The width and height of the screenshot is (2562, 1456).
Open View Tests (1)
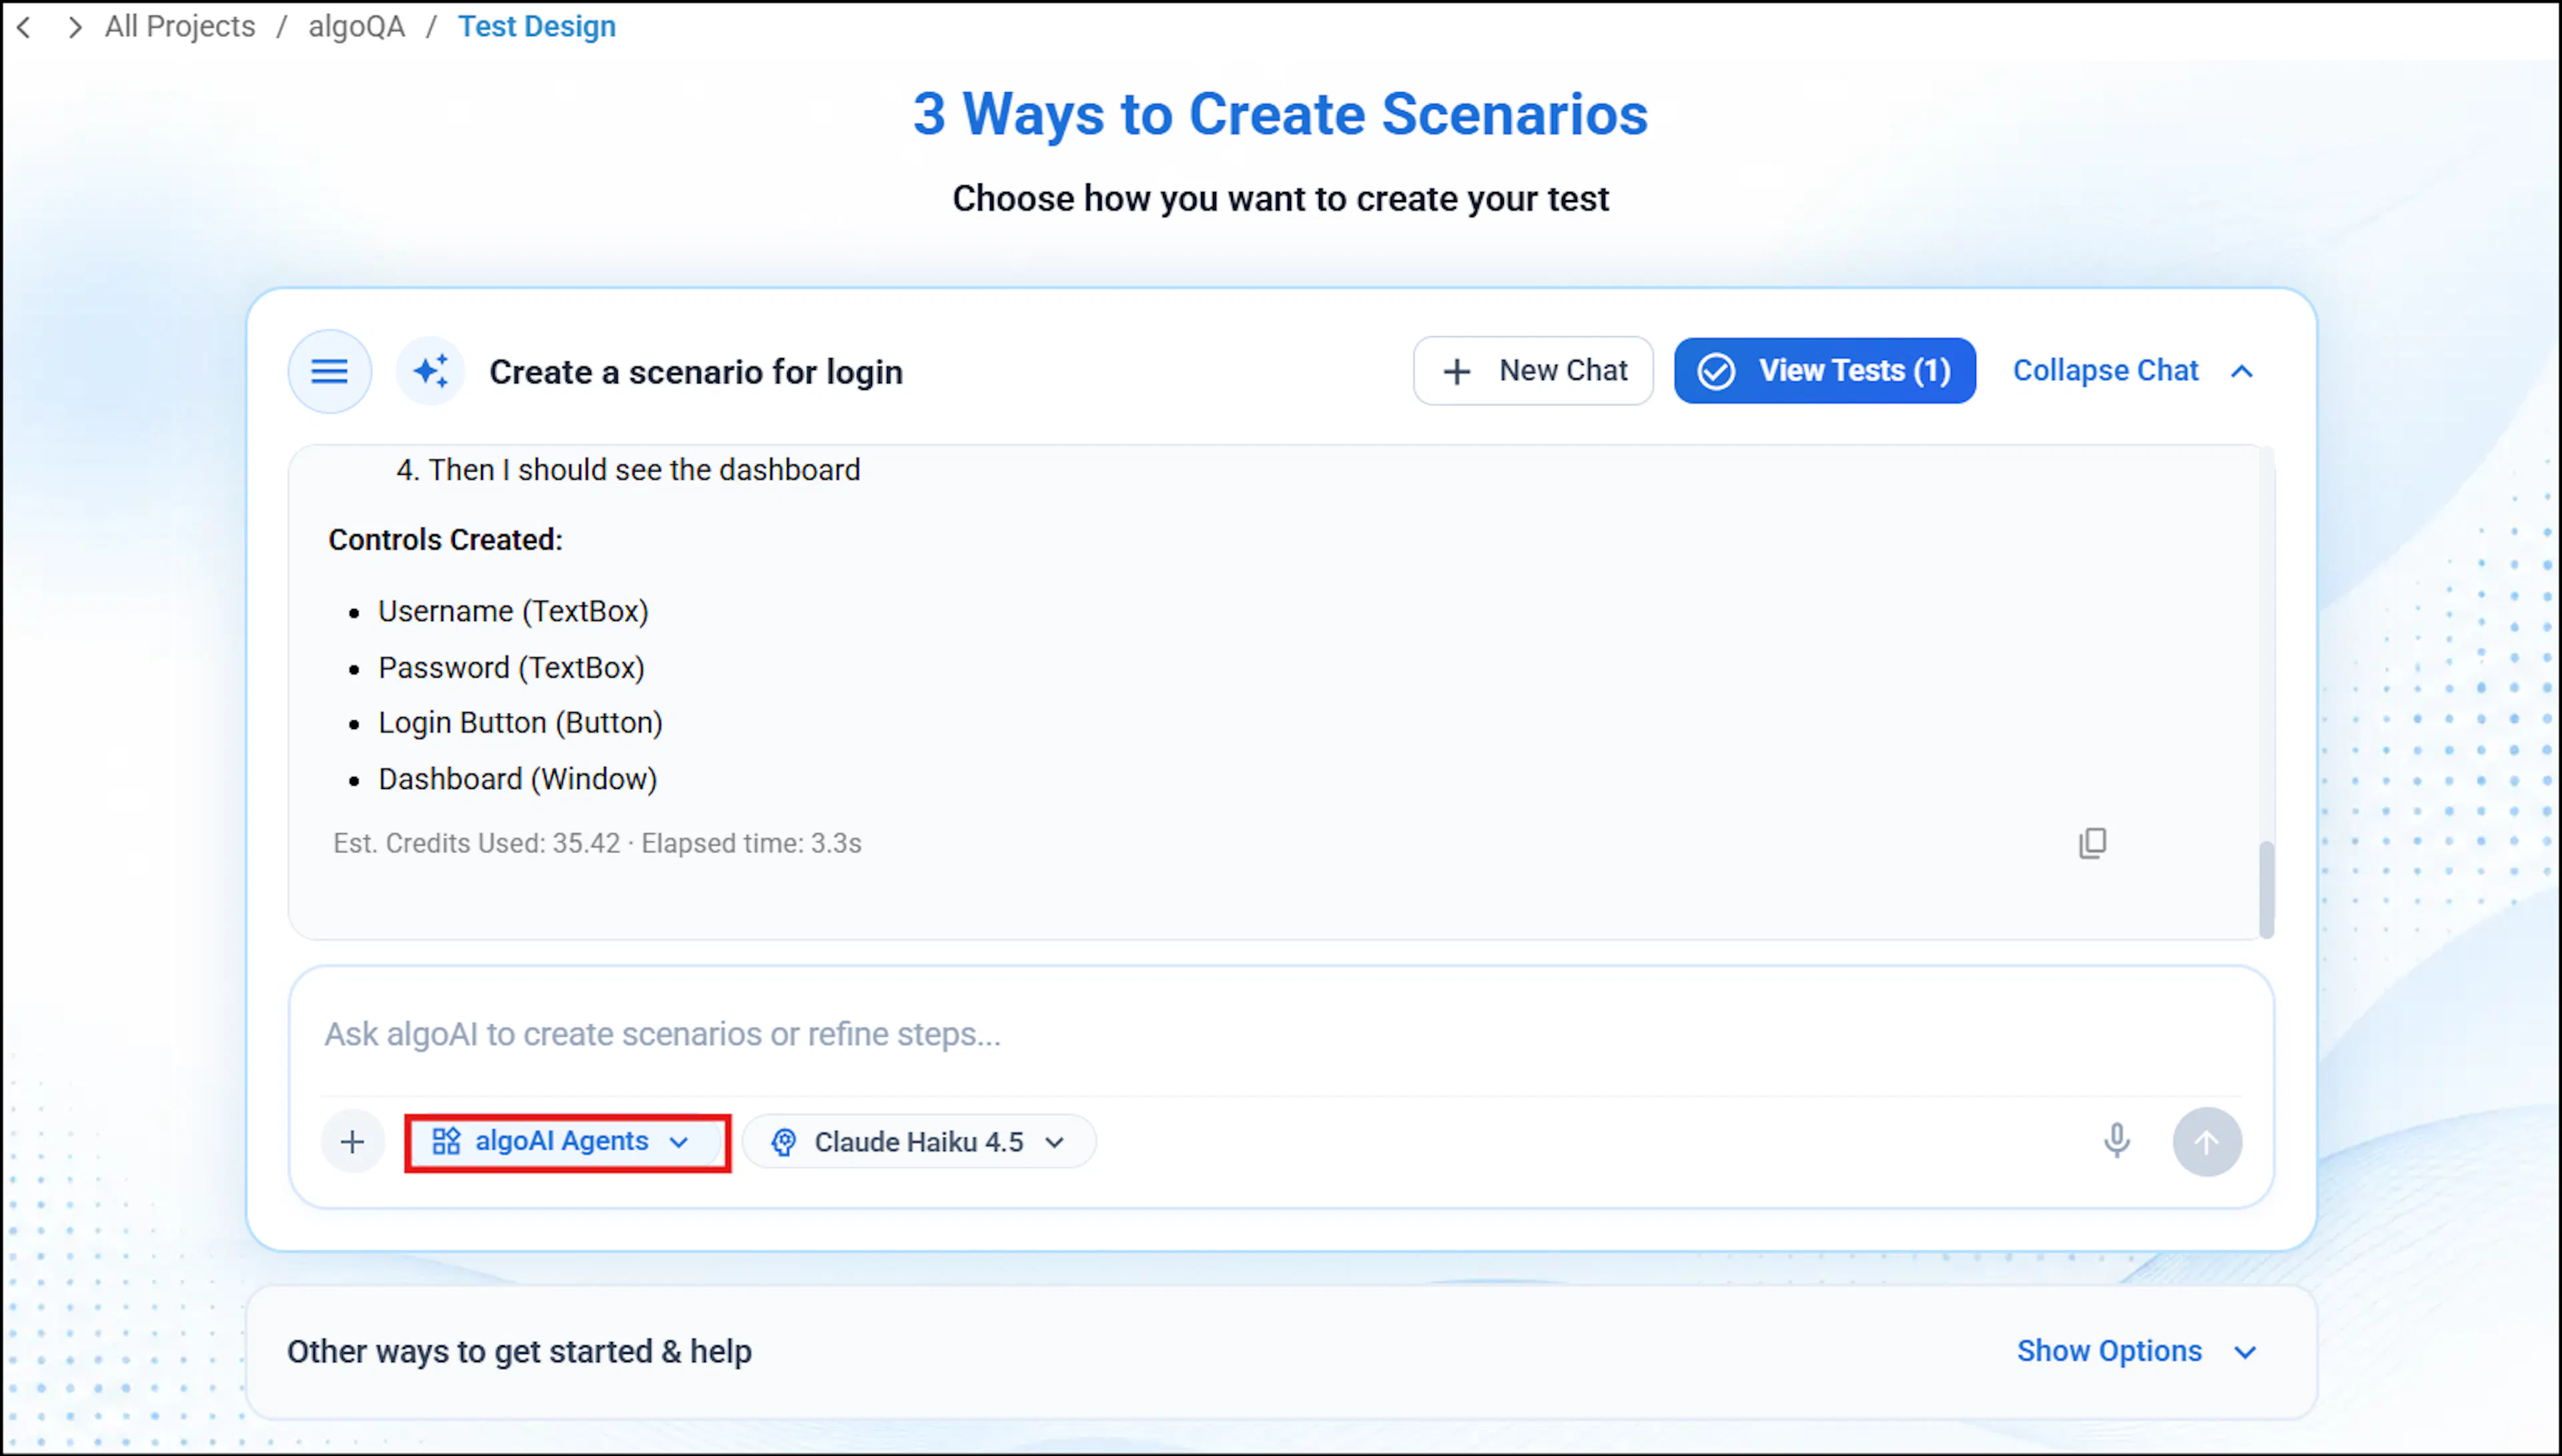tap(1825, 371)
